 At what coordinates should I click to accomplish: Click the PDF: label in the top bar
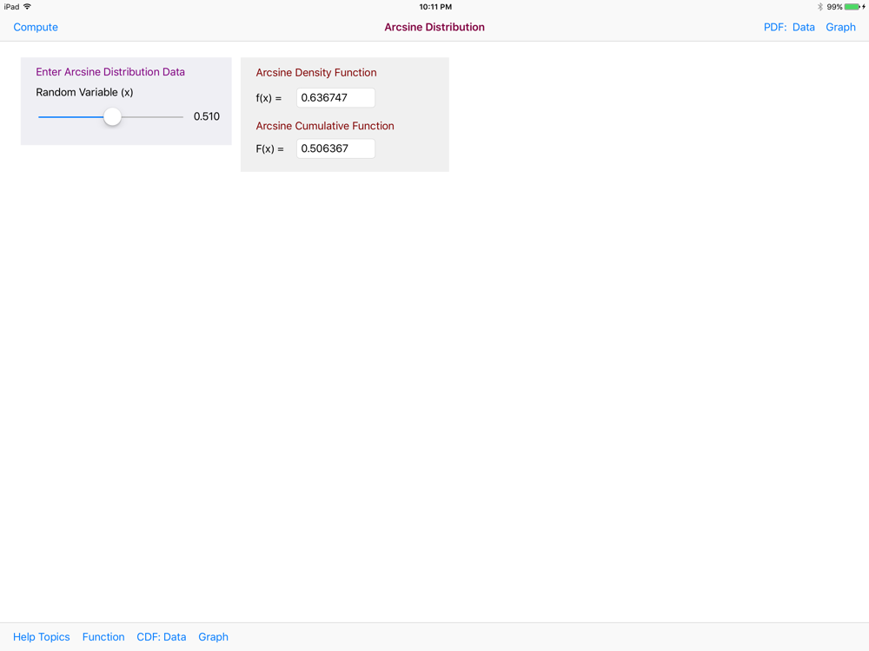tap(775, 27)
